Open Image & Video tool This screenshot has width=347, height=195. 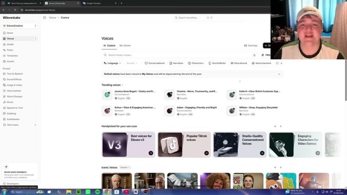[14, 85]
